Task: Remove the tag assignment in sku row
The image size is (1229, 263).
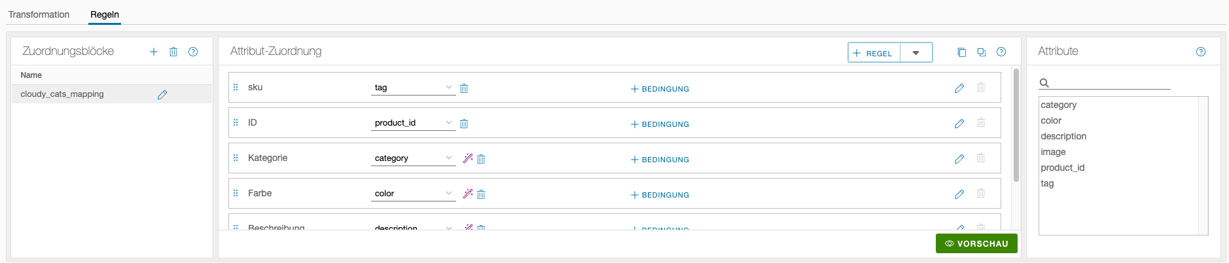Action: point(464,88)
